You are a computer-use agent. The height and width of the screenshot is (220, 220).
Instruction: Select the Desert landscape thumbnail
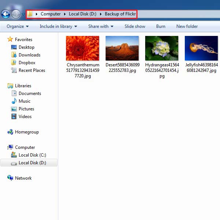(x=122, y=48)
